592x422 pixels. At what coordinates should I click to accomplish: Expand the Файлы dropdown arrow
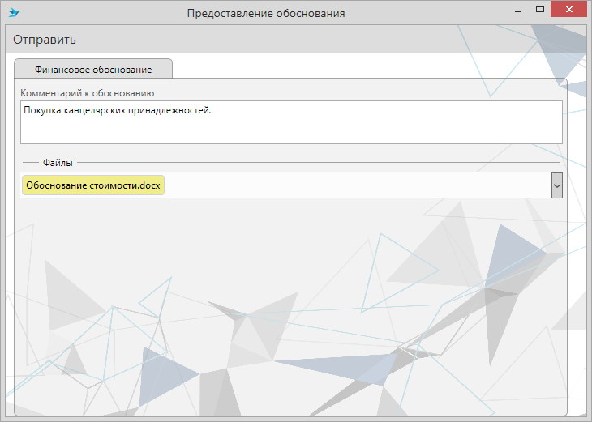pyautogui.click(x=556, y=185)
